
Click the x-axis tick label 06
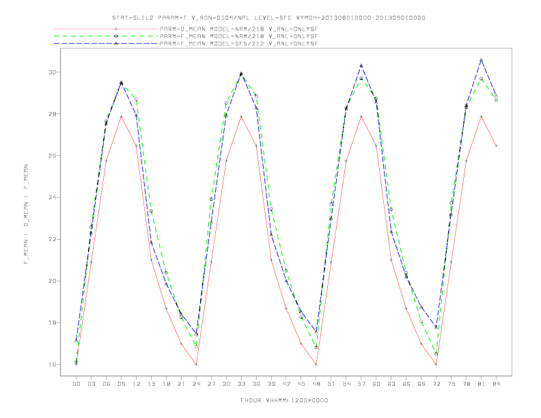107,384
